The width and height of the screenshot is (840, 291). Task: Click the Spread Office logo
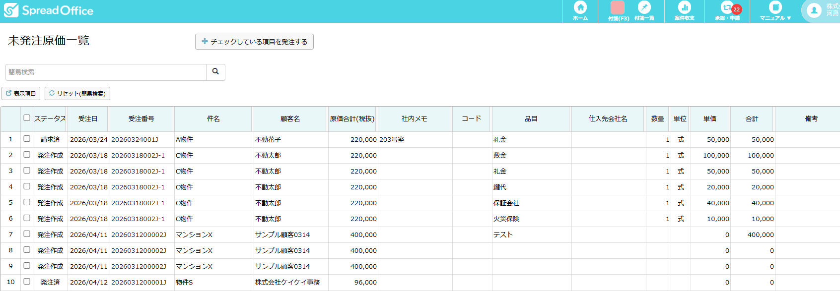[49, 10]
